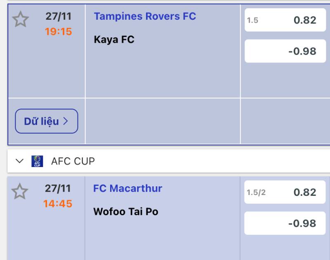Click the 27/11 date above 19:15

coord(58,16)
